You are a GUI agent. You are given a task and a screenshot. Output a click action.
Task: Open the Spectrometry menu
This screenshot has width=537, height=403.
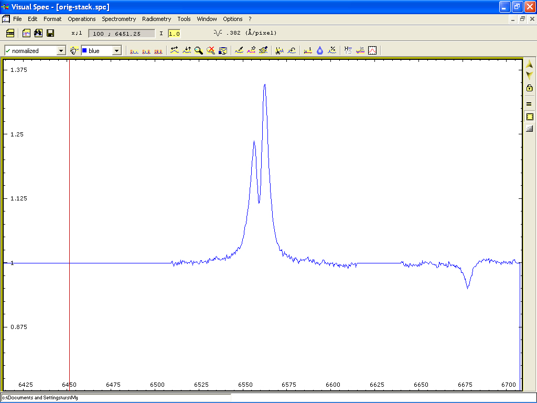pyautogui.click(x=119, y=19)
